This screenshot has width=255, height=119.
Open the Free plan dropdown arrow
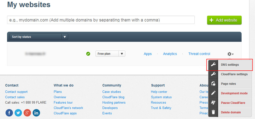pyautogui.click(x=122, y=54)
